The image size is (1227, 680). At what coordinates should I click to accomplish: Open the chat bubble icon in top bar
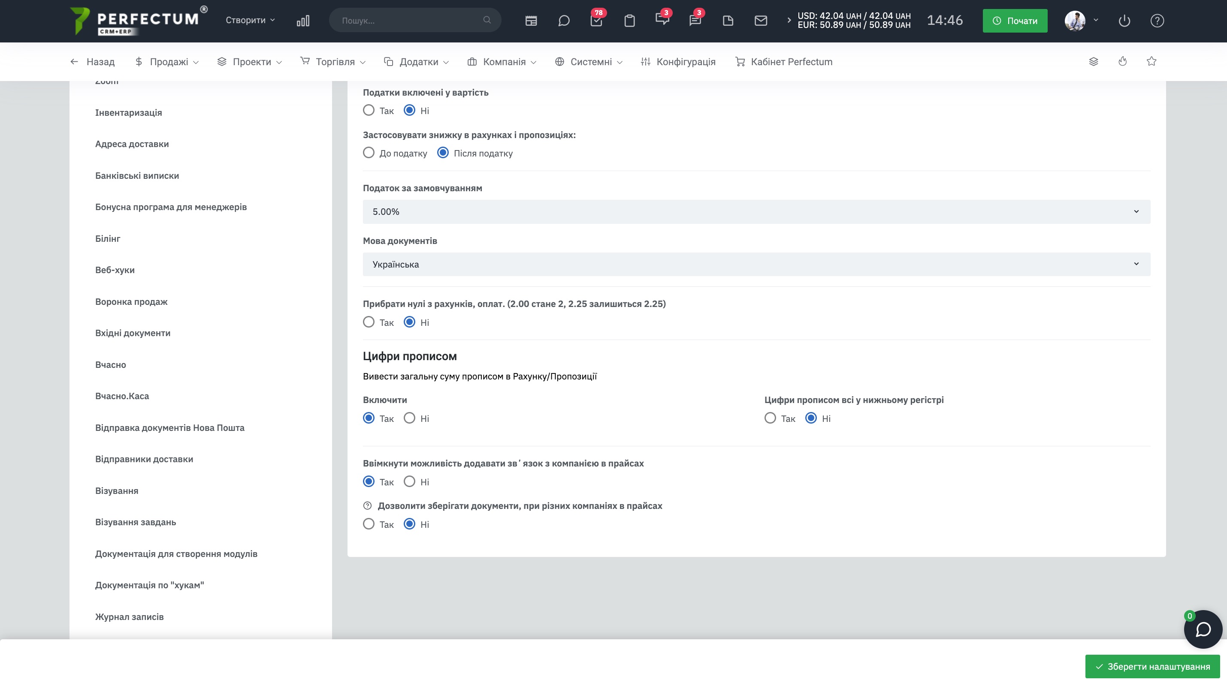[x=564, y=21]
